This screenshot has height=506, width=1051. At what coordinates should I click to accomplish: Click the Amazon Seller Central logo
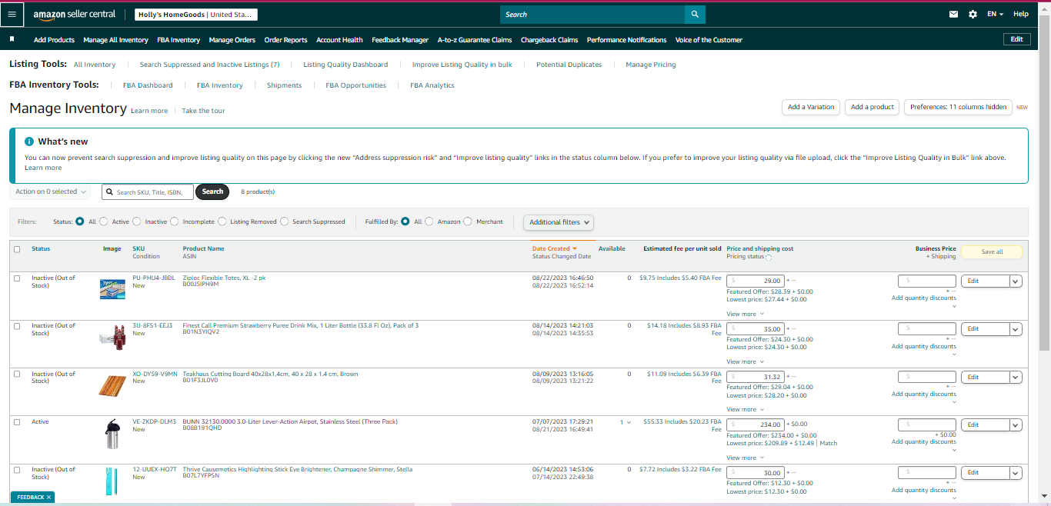tap(75, 14)
